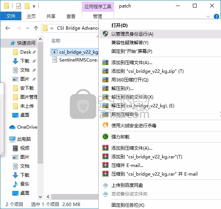This screenshot has height=209, width=221.
Task: Click the pin icon beside Desk in quick access
Action: pos(34,52)
